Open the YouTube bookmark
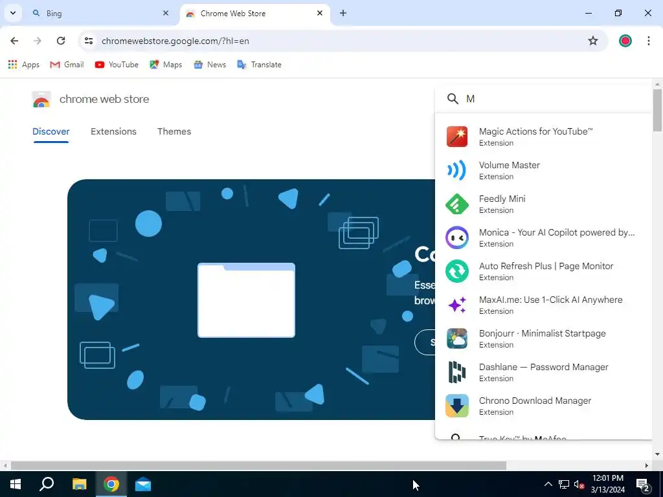 [117, 65]
